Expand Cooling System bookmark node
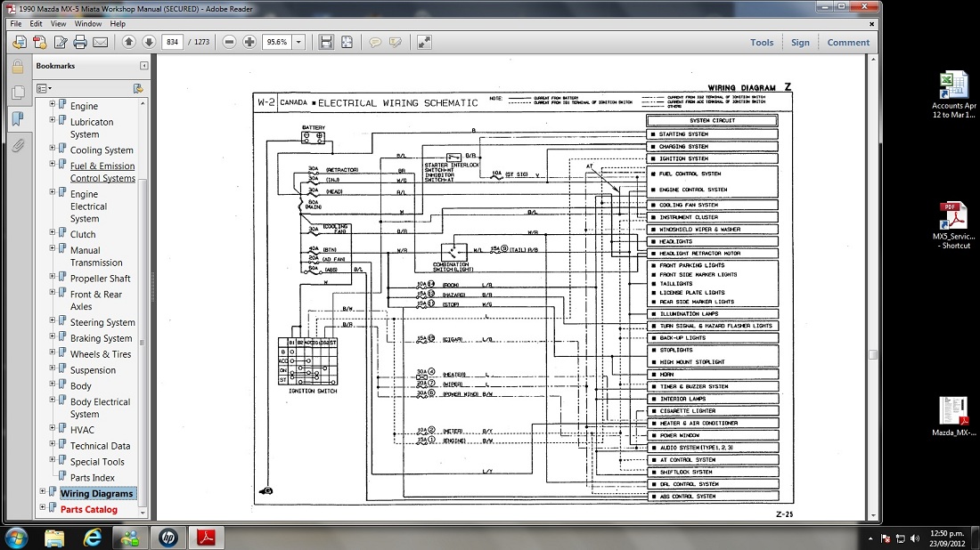 pyautogui.click(x=53, y=148)
